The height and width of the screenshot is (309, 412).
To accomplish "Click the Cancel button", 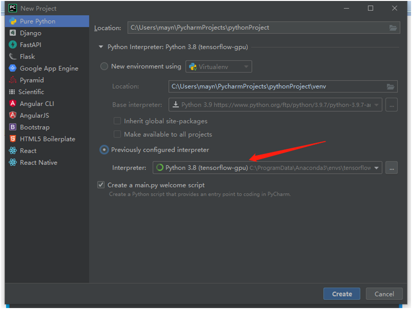I will pos(384,294).
